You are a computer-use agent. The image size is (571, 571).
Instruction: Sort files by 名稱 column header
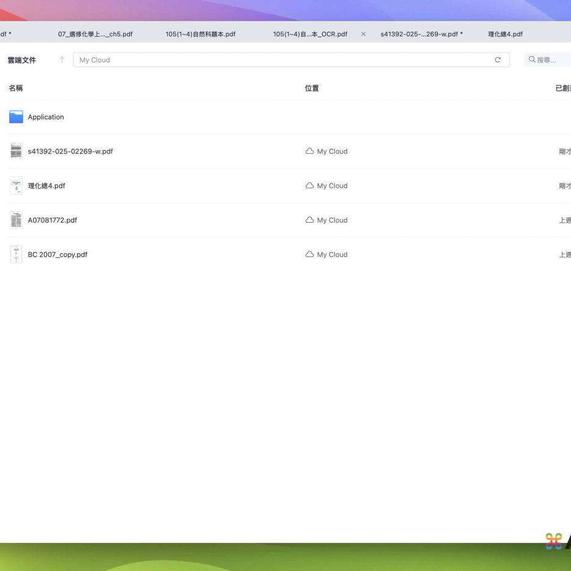(x=16, y=88)
